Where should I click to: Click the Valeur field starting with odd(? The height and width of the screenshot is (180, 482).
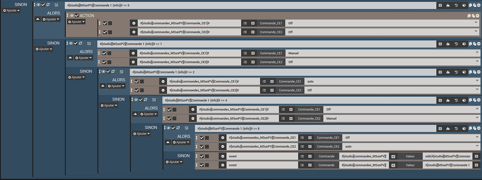(447, 156)
